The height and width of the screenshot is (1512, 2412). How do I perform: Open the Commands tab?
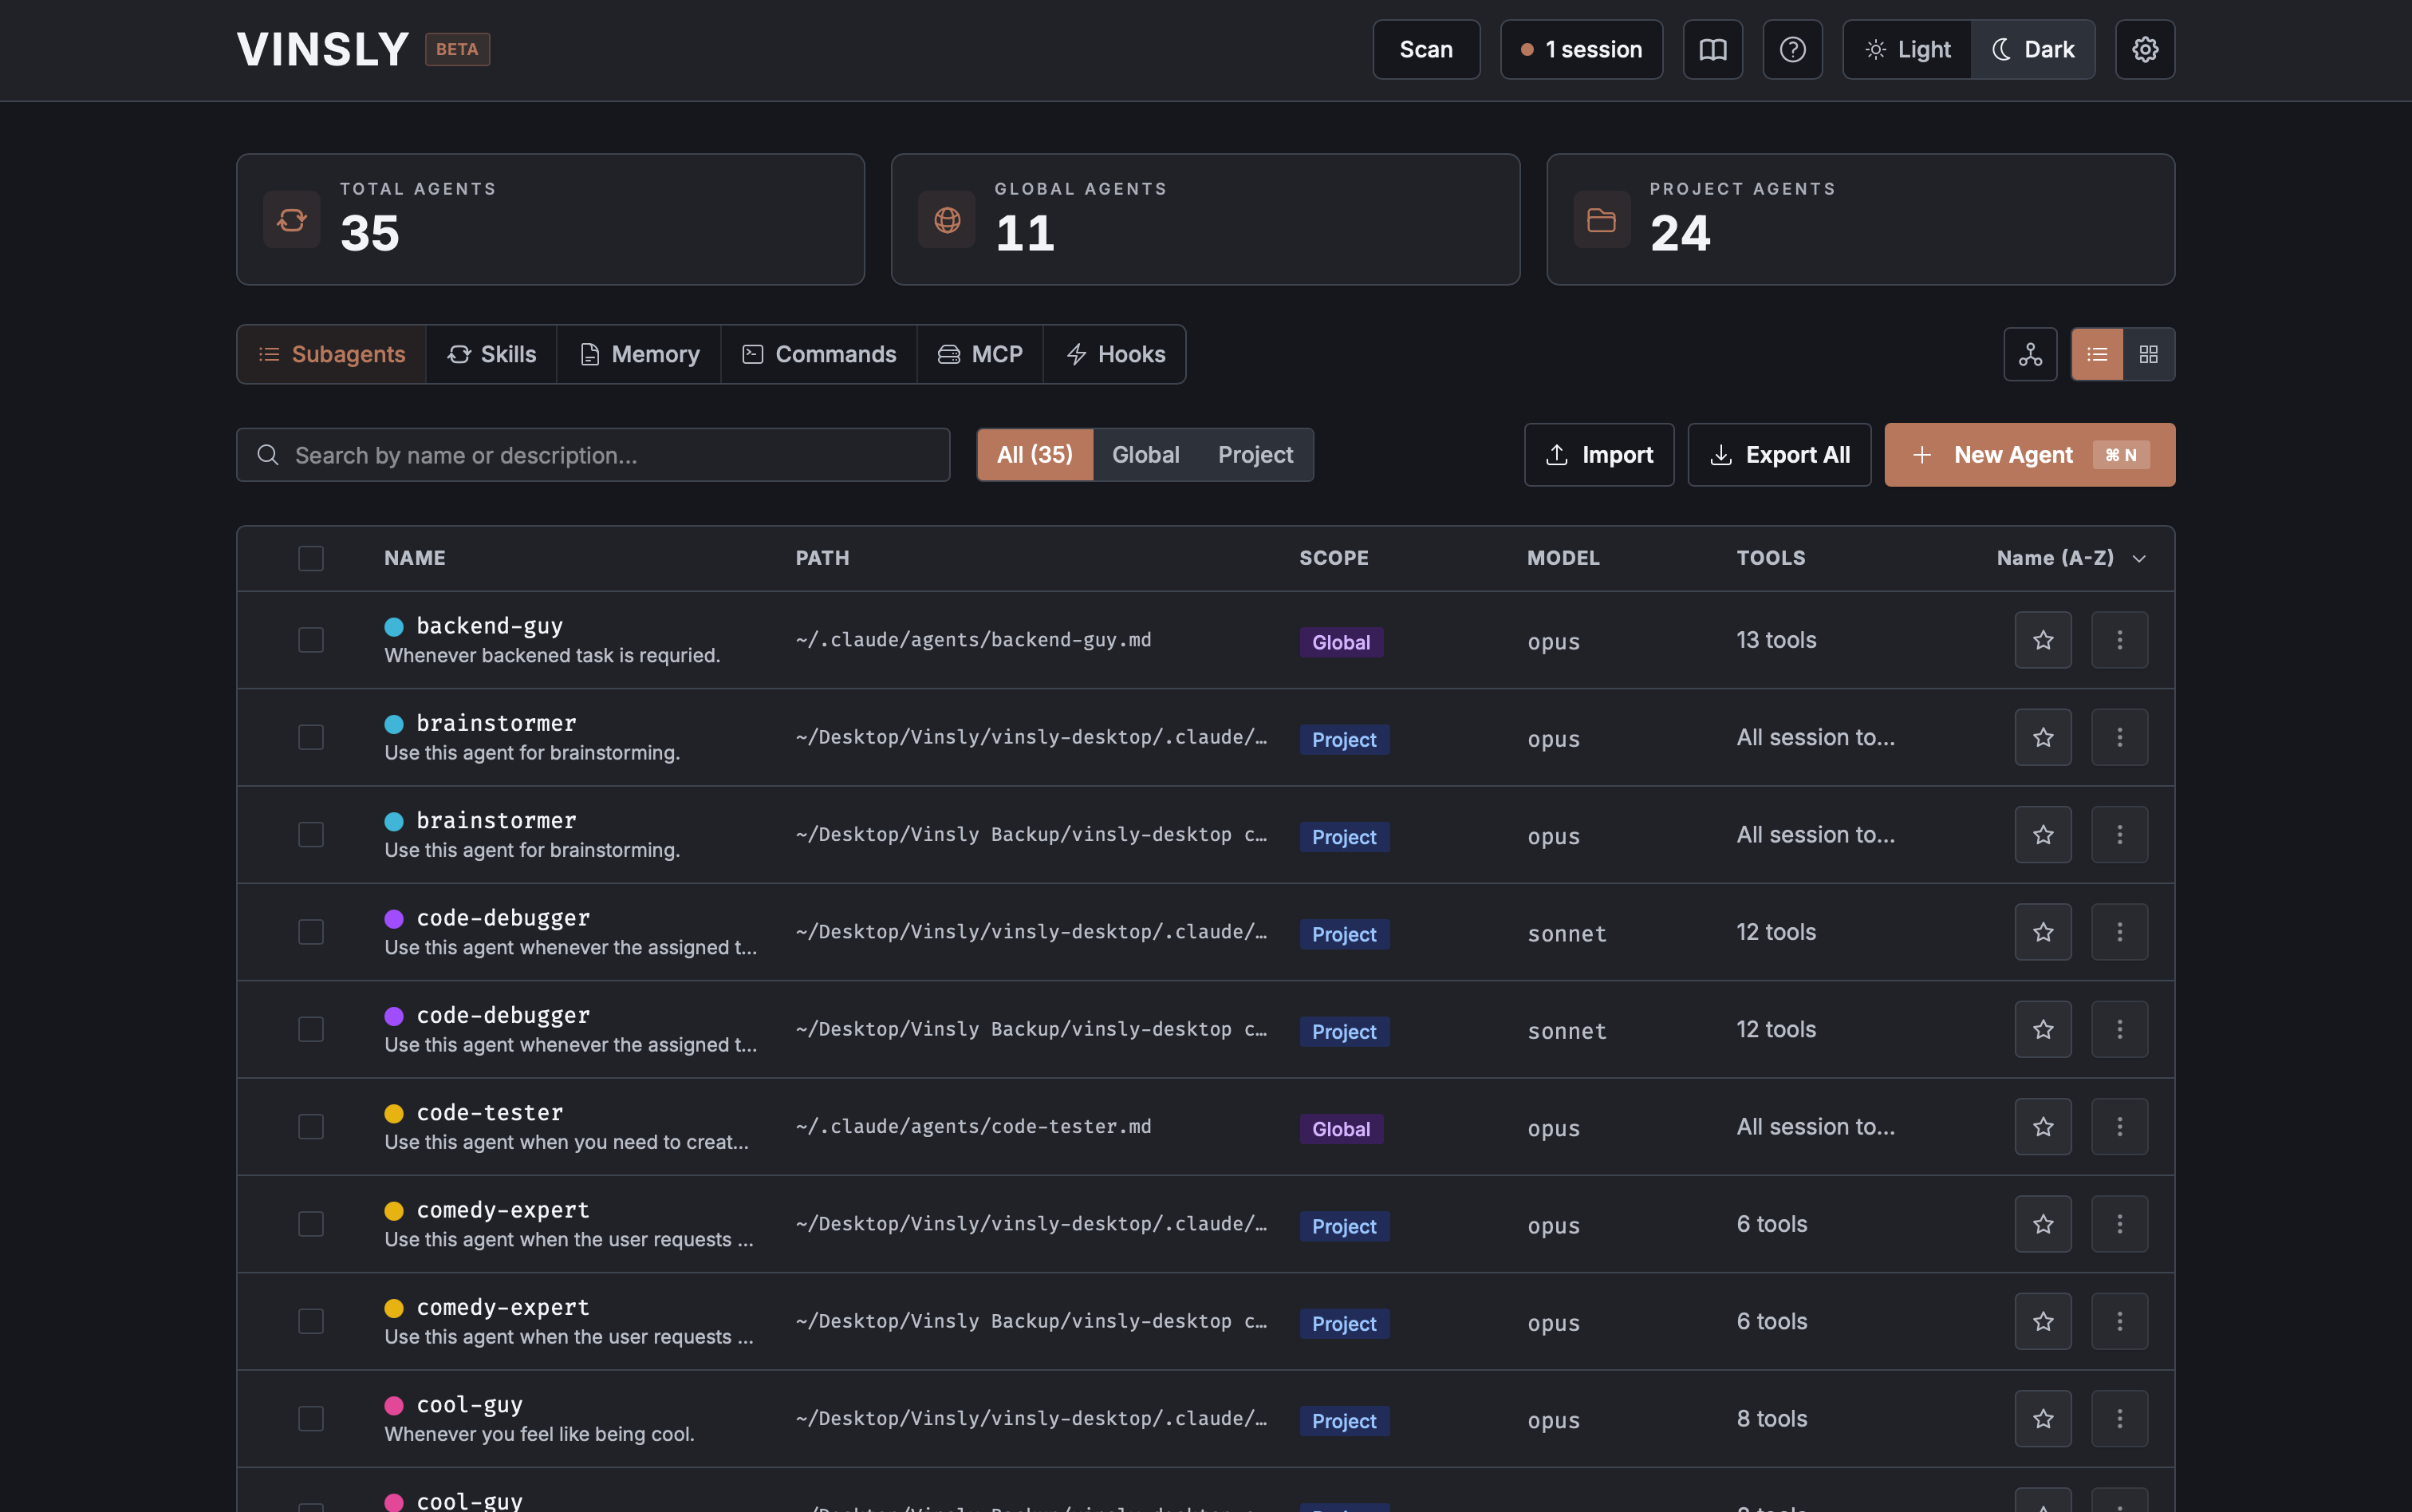pyautogui.click(x=818, y=353)
